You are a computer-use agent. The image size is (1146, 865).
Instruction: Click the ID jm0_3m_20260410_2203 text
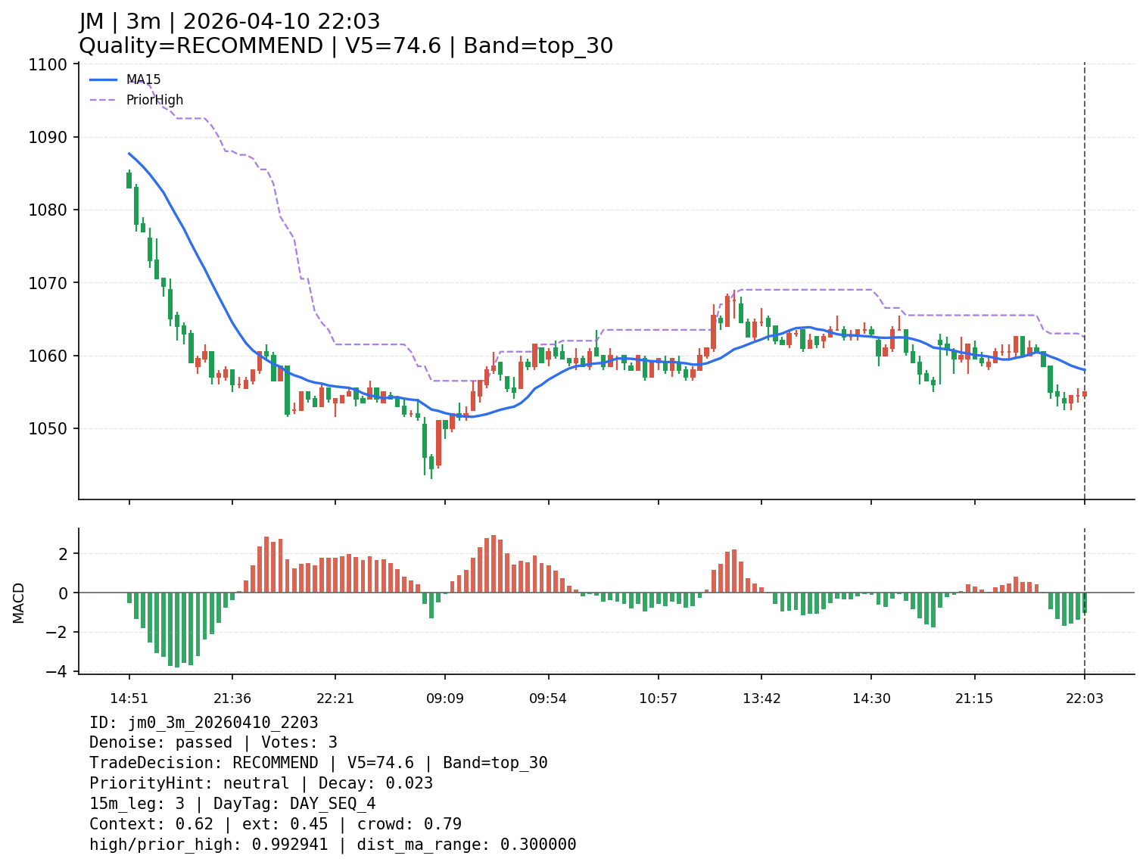[x=204, y=723]
